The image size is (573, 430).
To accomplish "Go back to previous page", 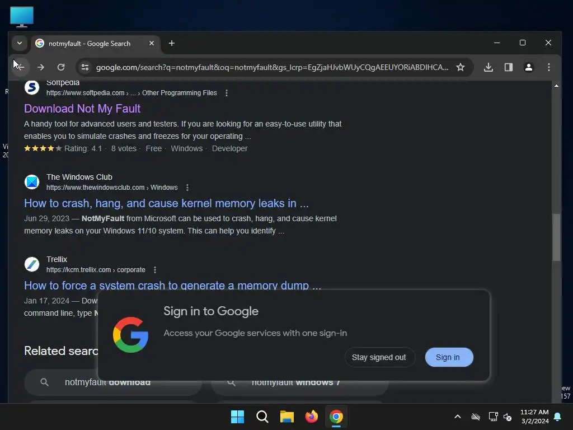I will (x=20, y=67).
